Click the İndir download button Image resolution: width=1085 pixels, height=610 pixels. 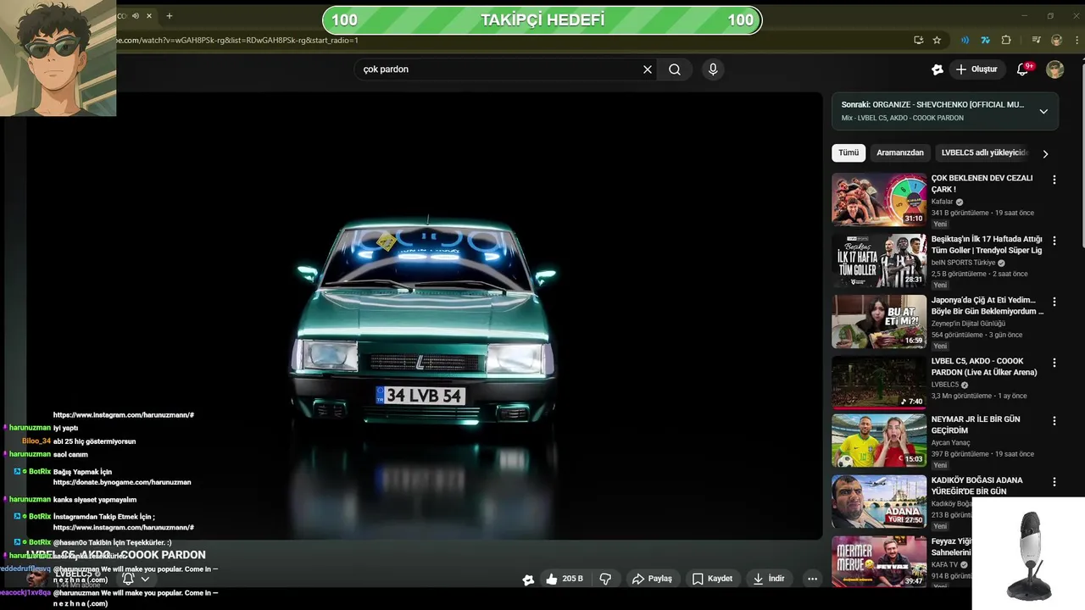pyautogui.click(x=768, y=579)
